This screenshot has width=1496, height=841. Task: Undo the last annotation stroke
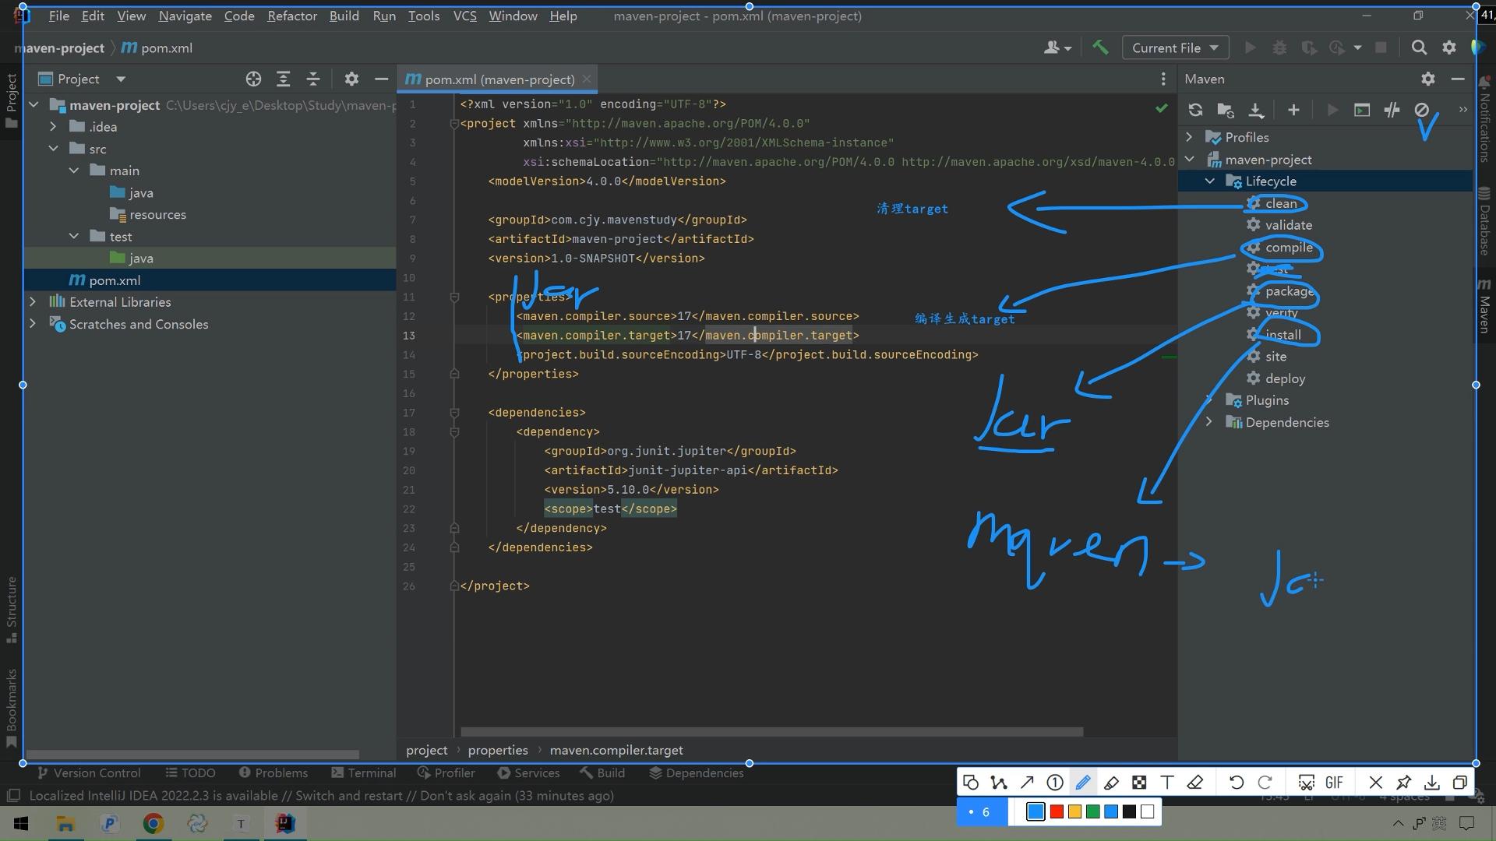[x=1237, y=783]
